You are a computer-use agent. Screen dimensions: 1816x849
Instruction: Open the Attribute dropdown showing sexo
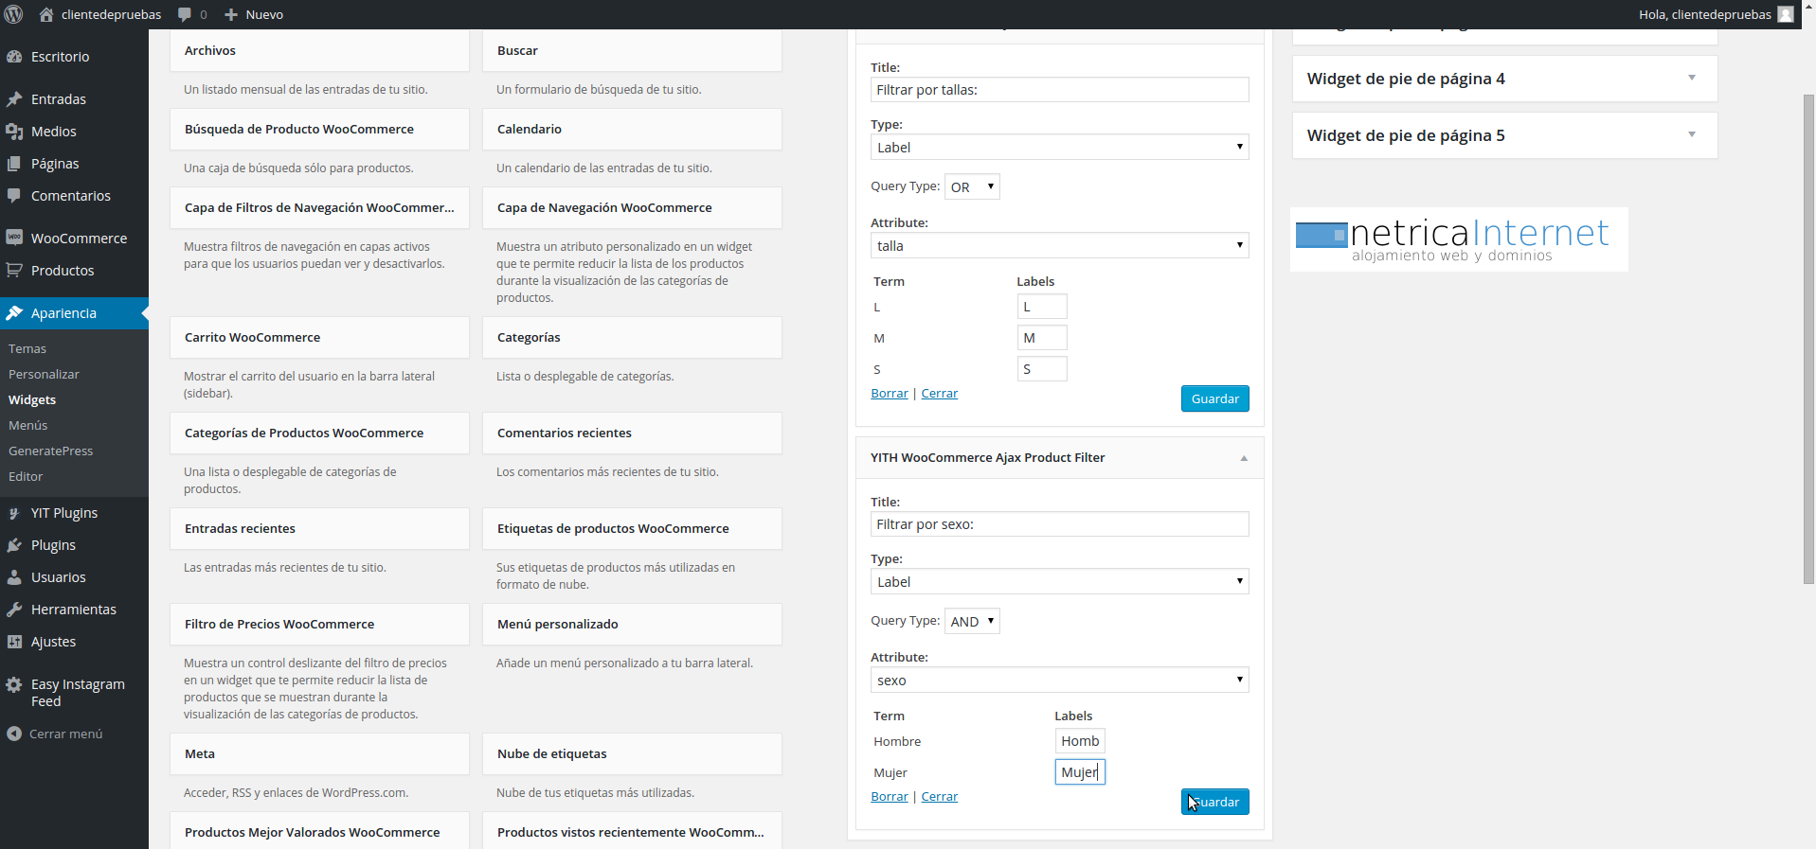tap(1059, 680)
